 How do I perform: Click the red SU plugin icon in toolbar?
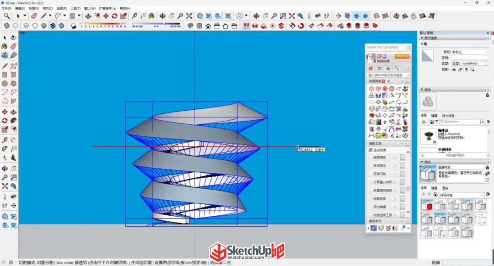click(247, 26)
